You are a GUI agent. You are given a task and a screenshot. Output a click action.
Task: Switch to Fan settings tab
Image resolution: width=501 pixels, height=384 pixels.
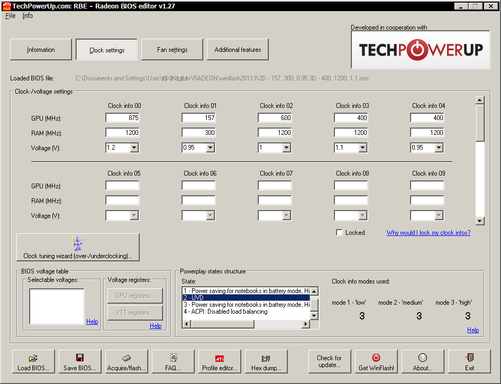(x=172, y=50)
